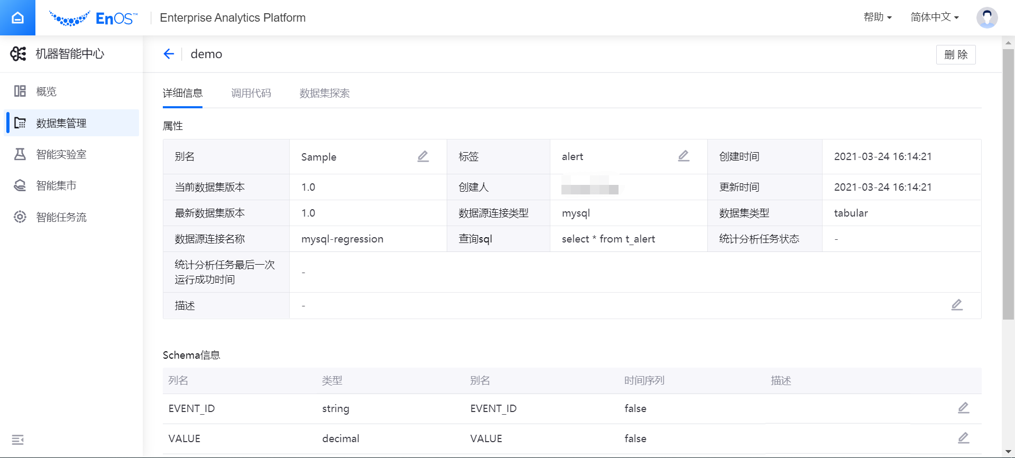Screen dimensions: 1015x458
Task: Edit the alert tag with pencil icon
Action: pos(684,156)
